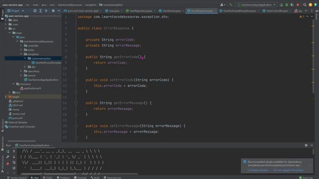Go to previous highlighted problem arrow

[308, 16]
